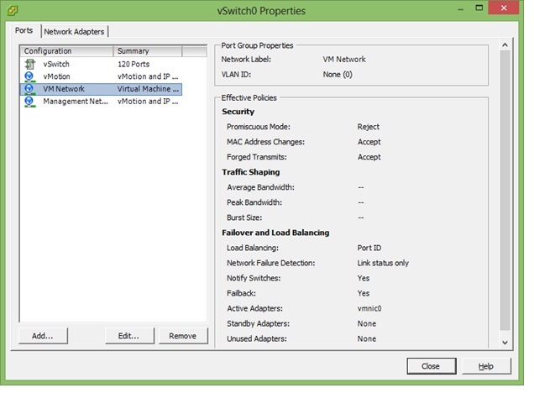Select the Management Net... list entry label
The height and width of the screenshot is (393, 534).
tap(76, 101)
